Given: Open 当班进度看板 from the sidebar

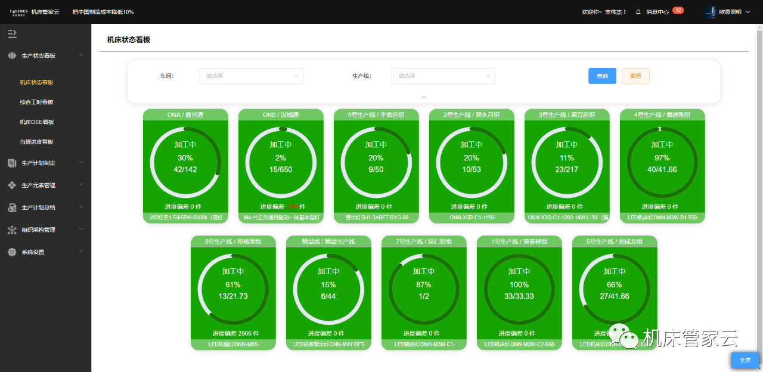Looking at the screenshot, I should pyautogui.click(x=36, y=142).
